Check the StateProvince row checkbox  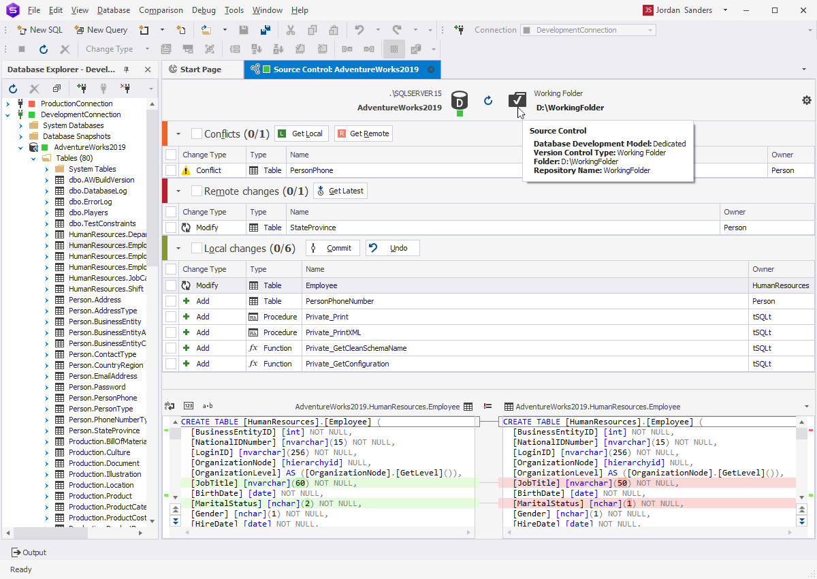[x=171, y=228]
